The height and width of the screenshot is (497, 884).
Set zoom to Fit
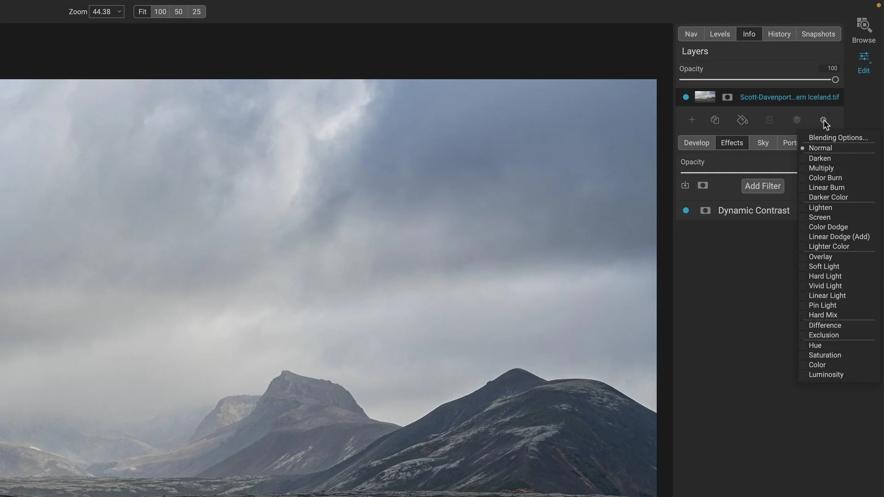[x=142, y=12]
